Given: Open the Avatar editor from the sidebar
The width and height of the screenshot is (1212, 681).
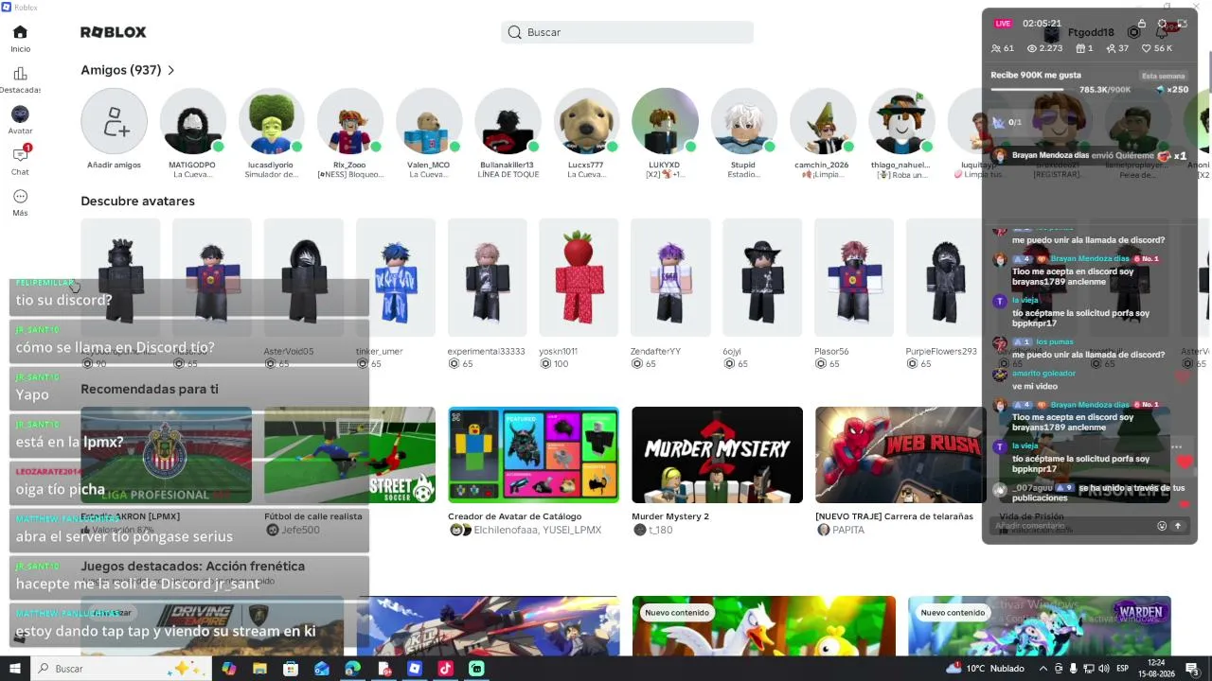Looking at the screenshot, I should coord(20,120).
